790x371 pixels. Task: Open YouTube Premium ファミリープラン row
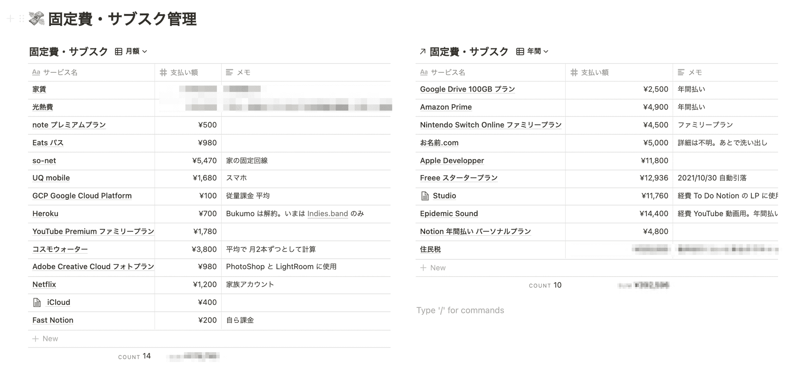tap(93, 231)
